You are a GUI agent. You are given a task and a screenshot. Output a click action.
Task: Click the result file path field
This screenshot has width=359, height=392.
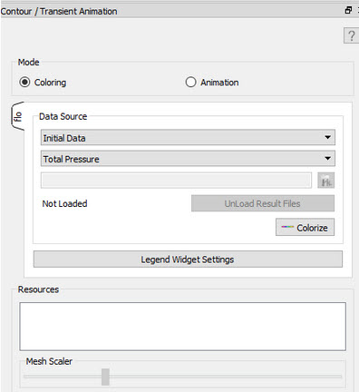176,181
